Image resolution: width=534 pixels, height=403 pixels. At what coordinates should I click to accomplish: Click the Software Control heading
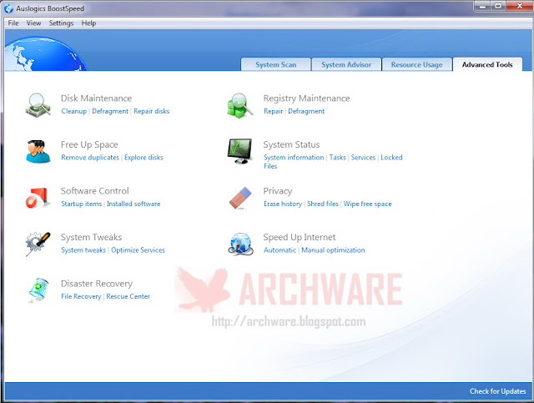coord(94,191)
